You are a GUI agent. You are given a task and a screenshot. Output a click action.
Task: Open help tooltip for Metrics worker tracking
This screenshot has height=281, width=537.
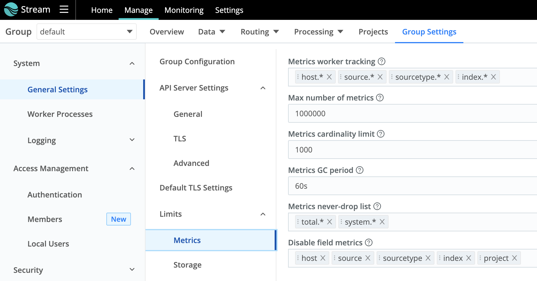pos(382,62)
